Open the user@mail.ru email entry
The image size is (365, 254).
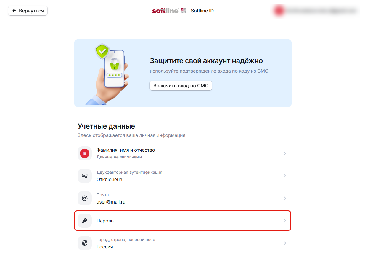point(183,198)
